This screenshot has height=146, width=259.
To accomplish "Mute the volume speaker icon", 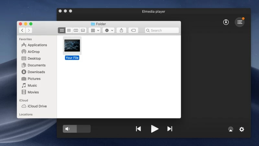I will click(x=68, y=129).
